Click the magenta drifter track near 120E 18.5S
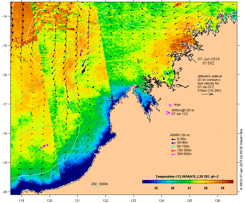Image resolution: width=245 pixels, height=203 pixels. tap(44, 147)
